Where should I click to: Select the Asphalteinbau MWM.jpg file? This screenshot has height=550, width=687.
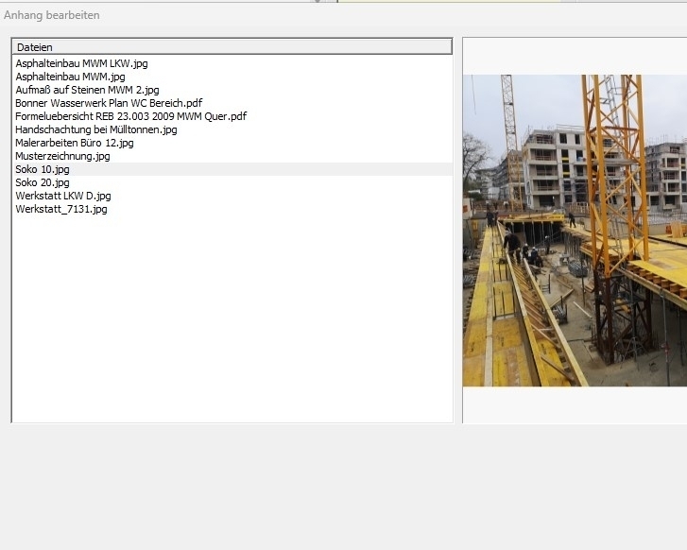coord(70,77)
